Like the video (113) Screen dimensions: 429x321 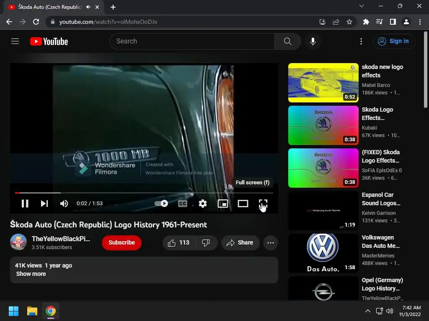click(179, 243)
